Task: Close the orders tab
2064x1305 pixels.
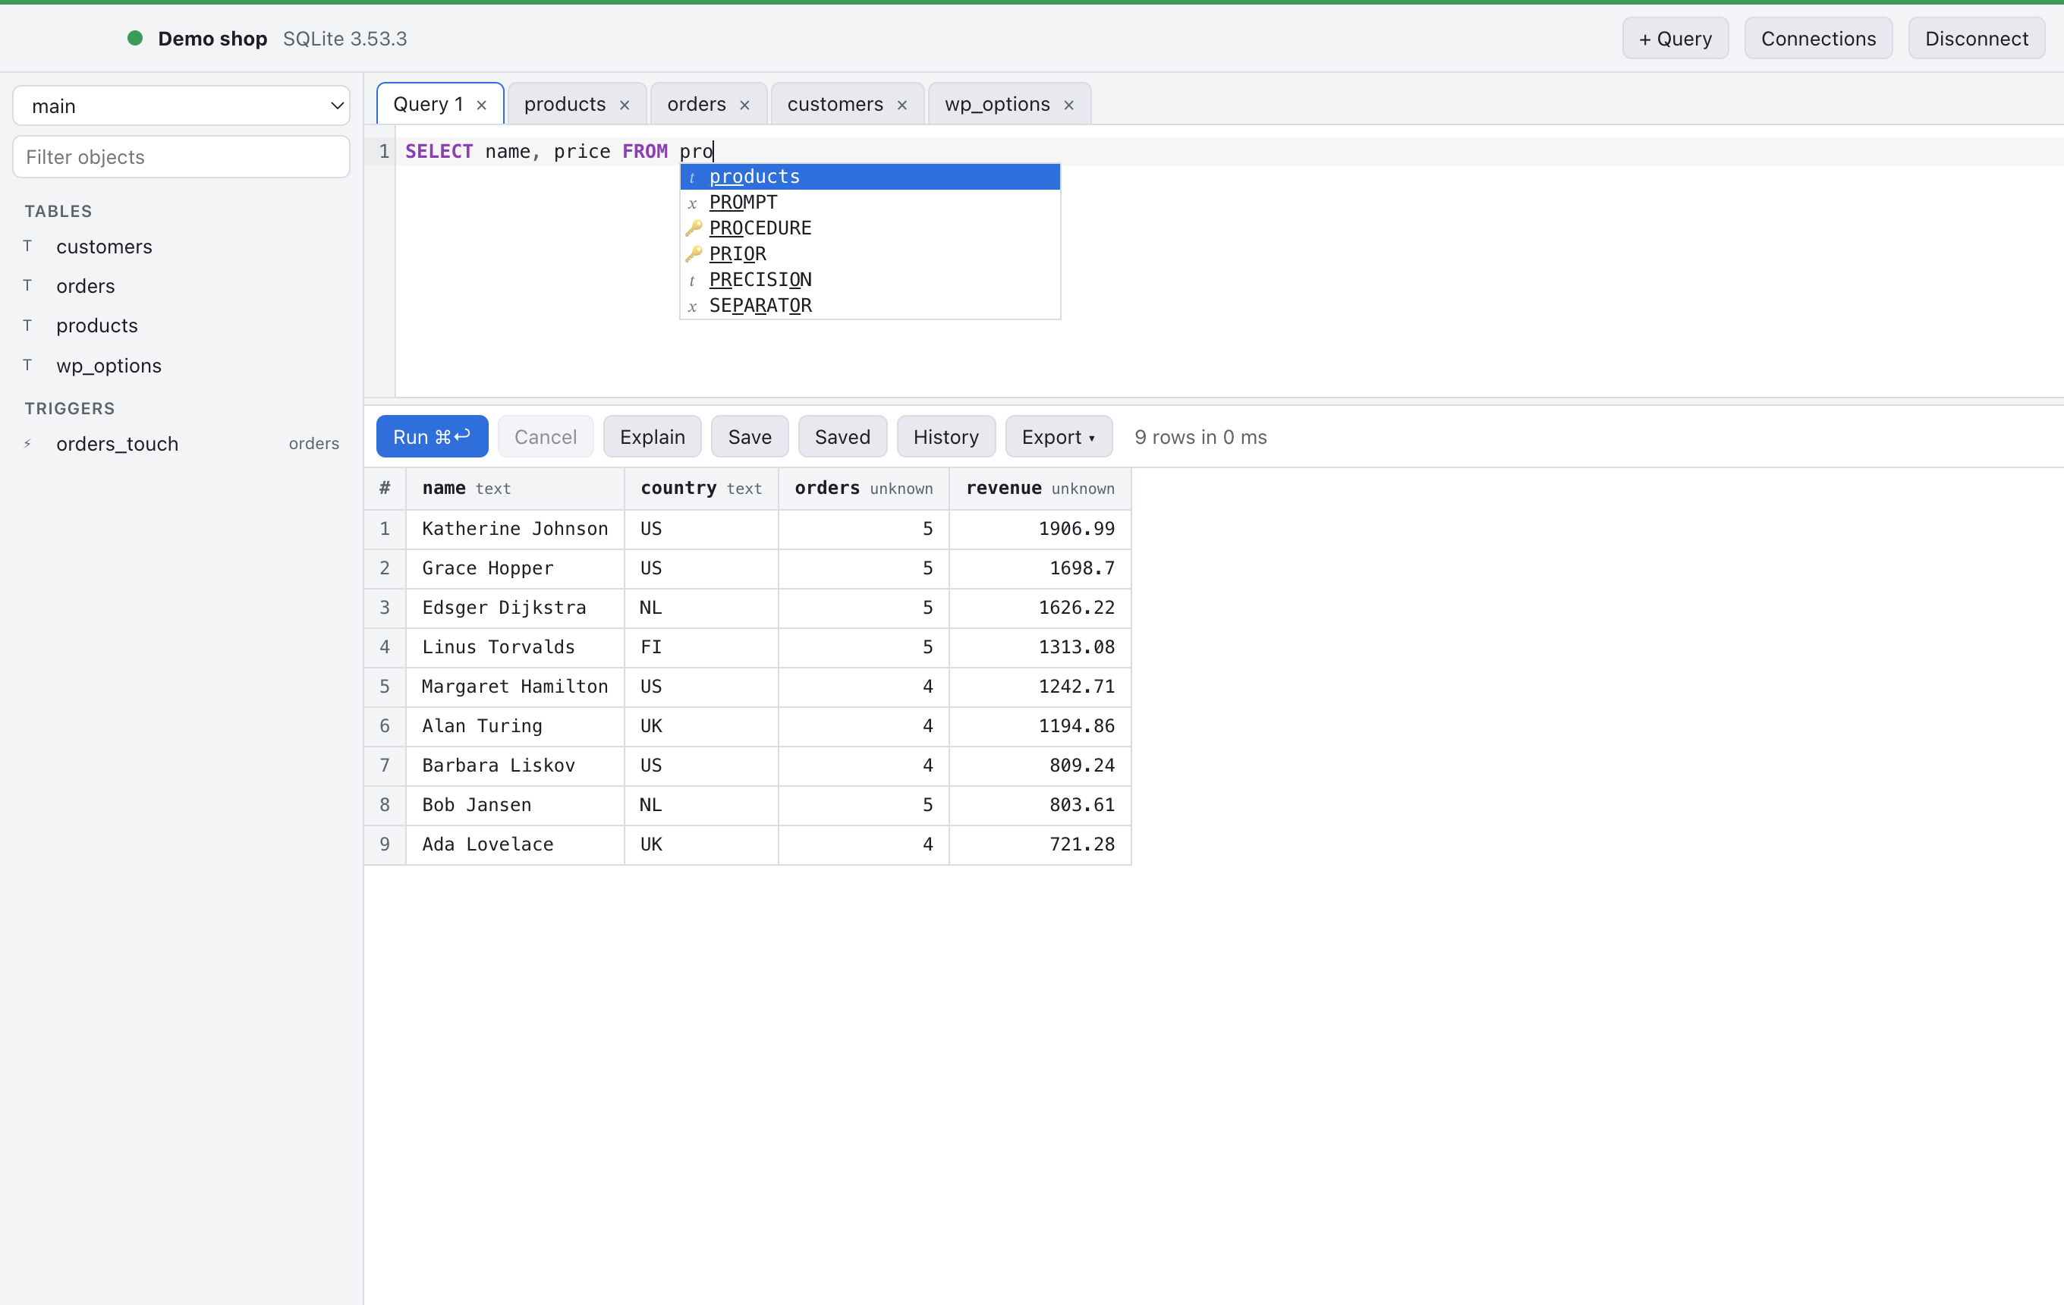Action: click(x=745, y=105)
